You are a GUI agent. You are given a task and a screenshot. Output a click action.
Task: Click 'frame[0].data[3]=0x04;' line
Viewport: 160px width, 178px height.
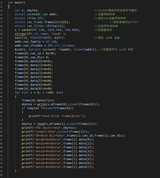pos(34,73)
